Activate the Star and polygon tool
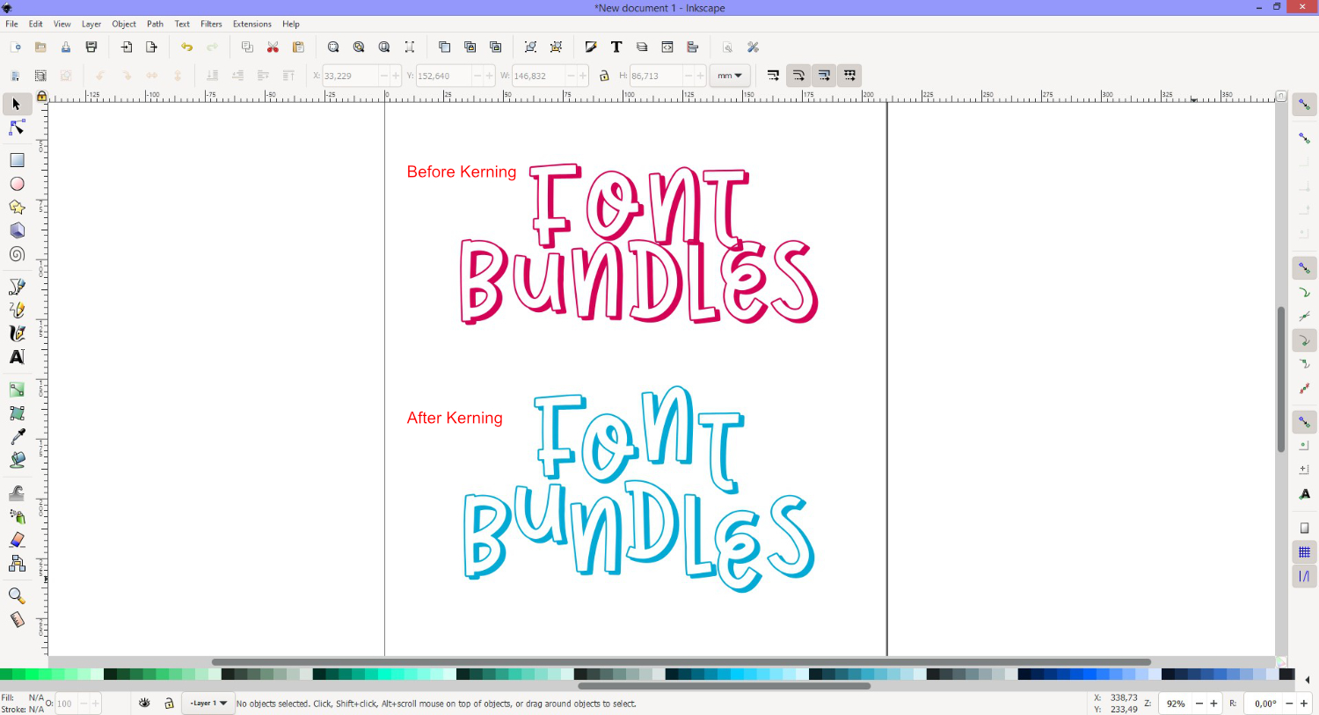This screenshot has height=715, width=1319. click(x=17, y=208)
